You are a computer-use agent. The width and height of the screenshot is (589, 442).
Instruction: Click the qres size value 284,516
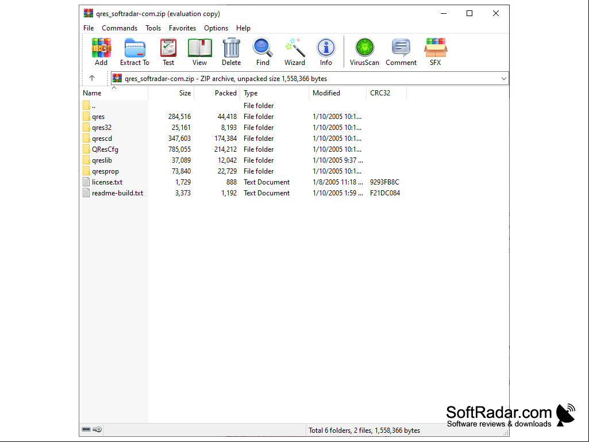[x=179, y=117]
